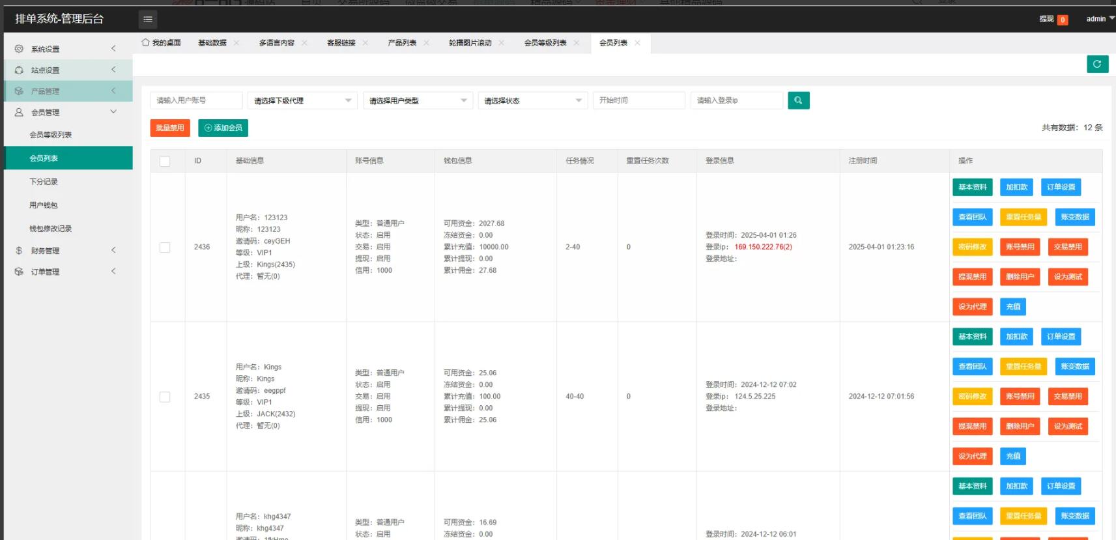
Task: Click the 财务管理 dollar icon in sidebar
Action: pyautogui.click(x=19, y=250)
